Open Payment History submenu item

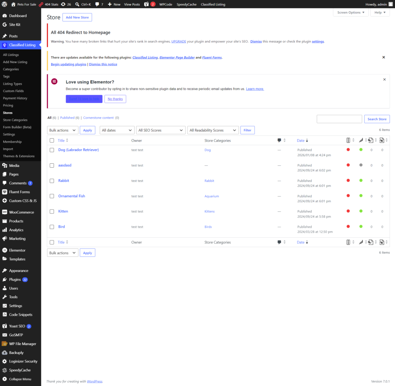(15, 98)
